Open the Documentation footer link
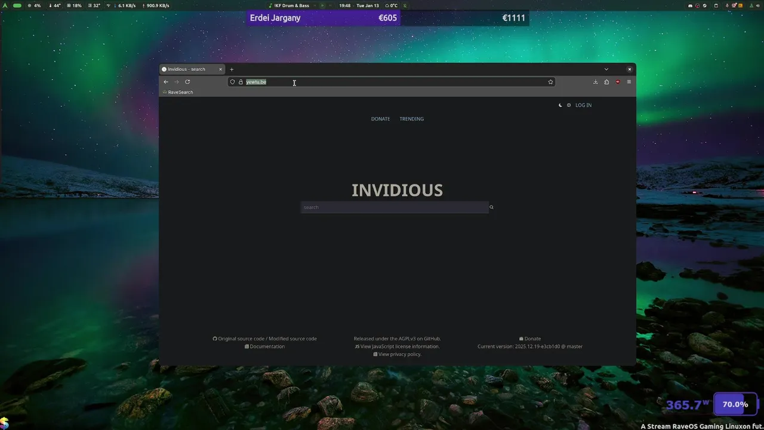Image resolution: width=764 pixels, height=430 pixels. (x=264, y=346)
